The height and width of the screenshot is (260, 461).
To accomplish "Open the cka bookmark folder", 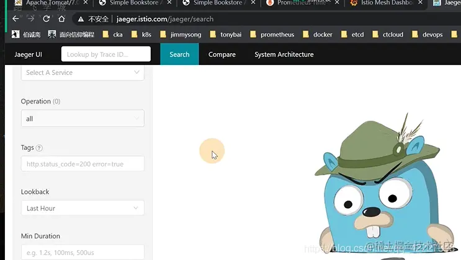I will tap(112, 35).
